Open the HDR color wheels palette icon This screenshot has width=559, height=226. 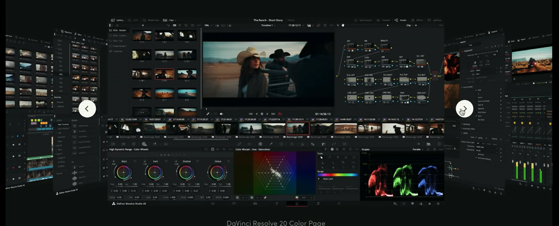144,144
